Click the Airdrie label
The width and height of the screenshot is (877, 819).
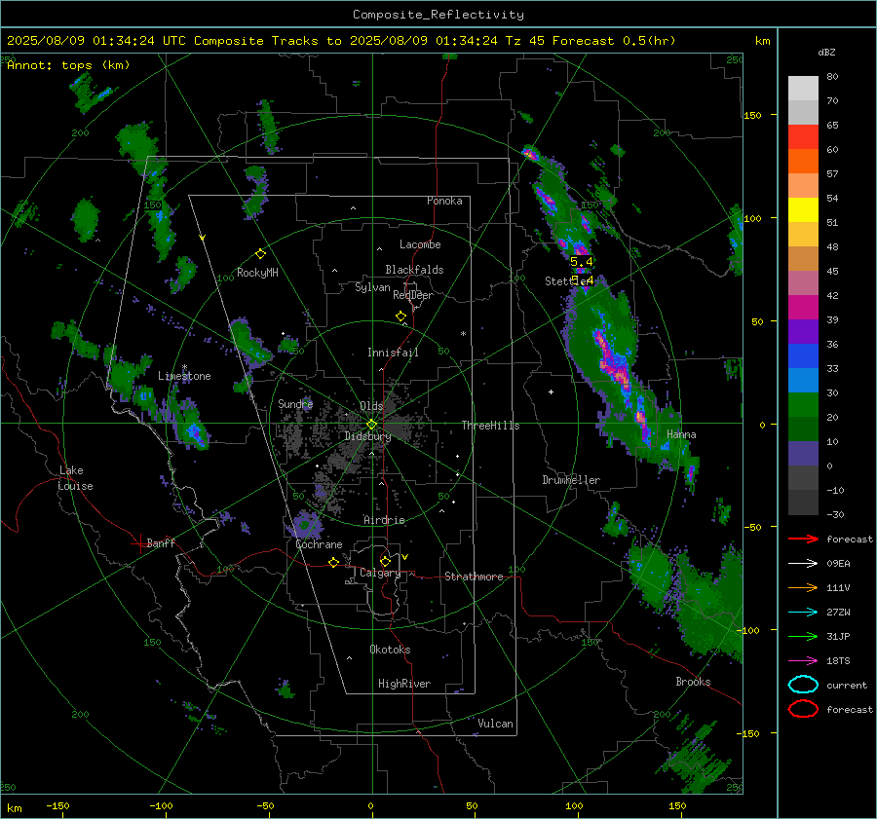click(384, 520)
